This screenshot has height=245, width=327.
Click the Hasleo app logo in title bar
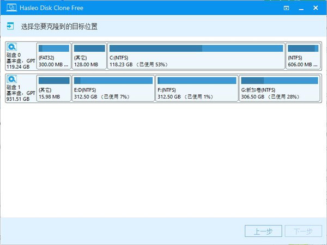pyautogui.click(x=6, y=8)
